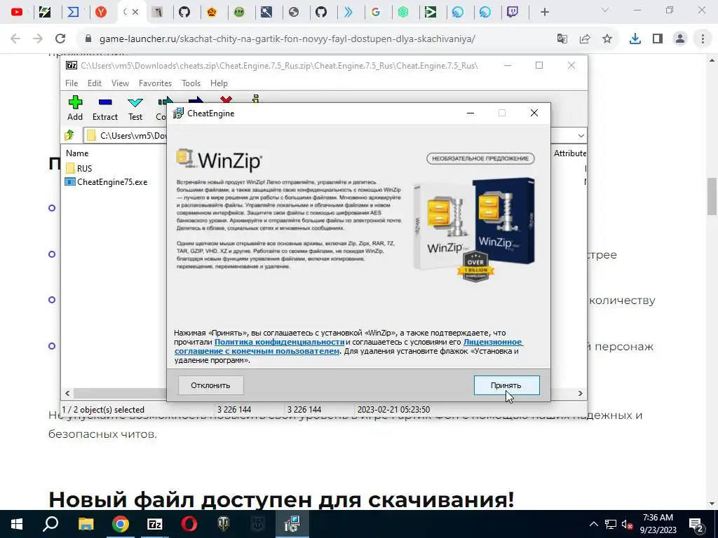View site info via the lock icon
Image resolution: width=718 pixels, height=538 pixels.
(88, 39)
